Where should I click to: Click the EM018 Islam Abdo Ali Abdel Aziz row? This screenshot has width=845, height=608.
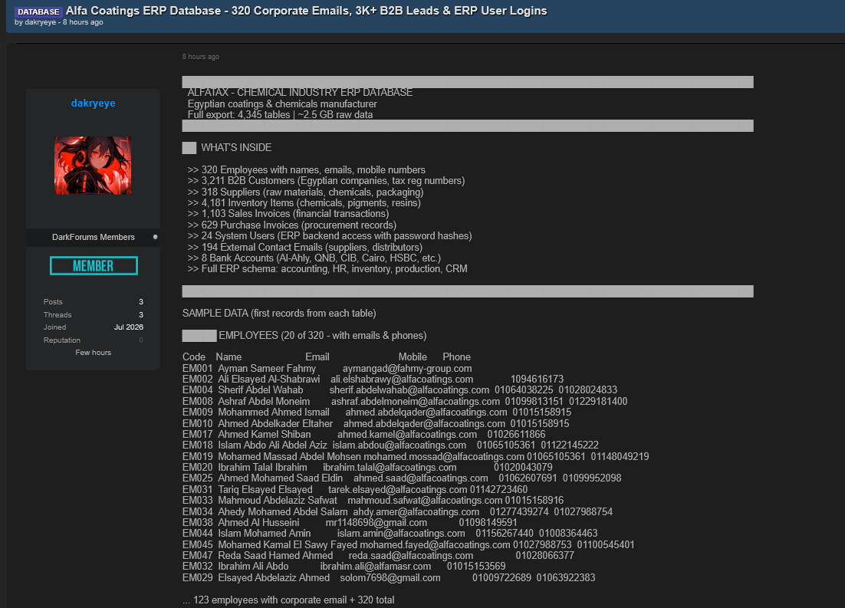click(391, 445)
